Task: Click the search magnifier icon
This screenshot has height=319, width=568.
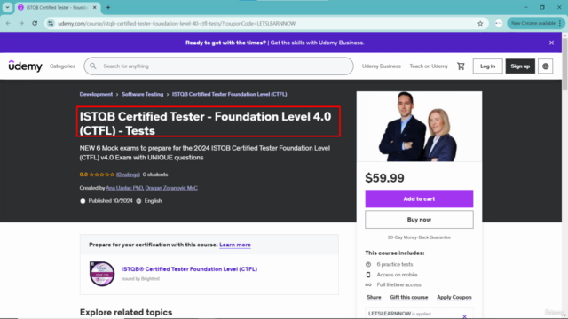Action: click(93, 66)
